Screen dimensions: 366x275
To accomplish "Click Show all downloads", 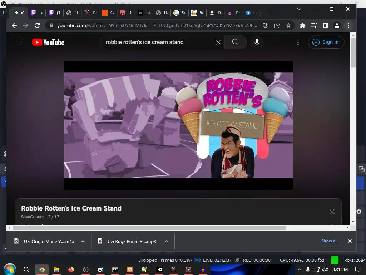I will tap(329, 241).
